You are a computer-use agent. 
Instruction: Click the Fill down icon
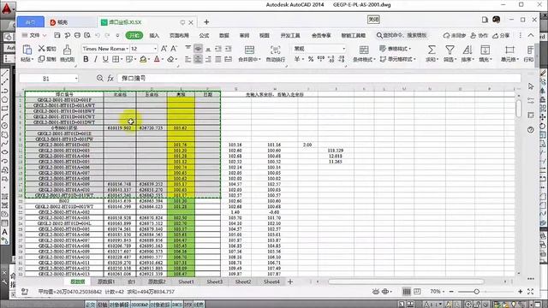(485, 50)
